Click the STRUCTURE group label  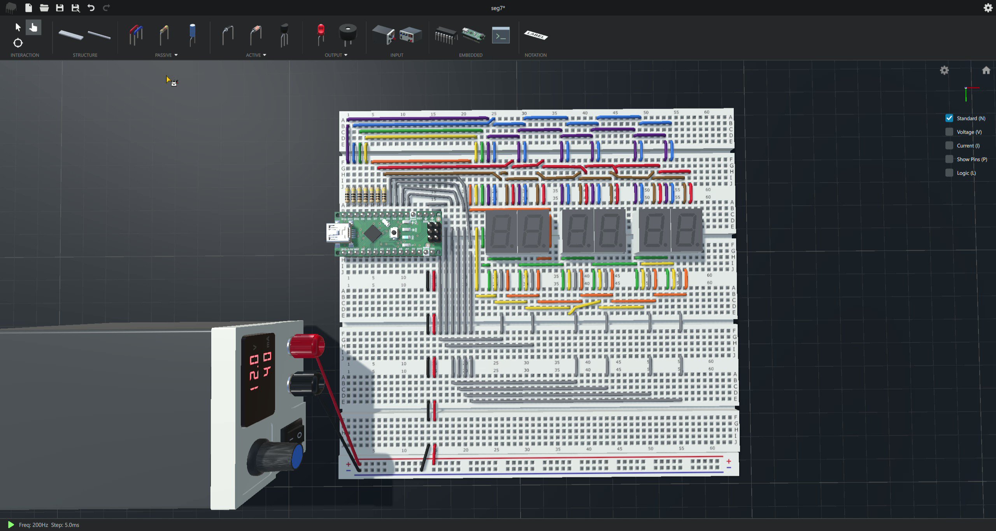click(x=85, y=55)
